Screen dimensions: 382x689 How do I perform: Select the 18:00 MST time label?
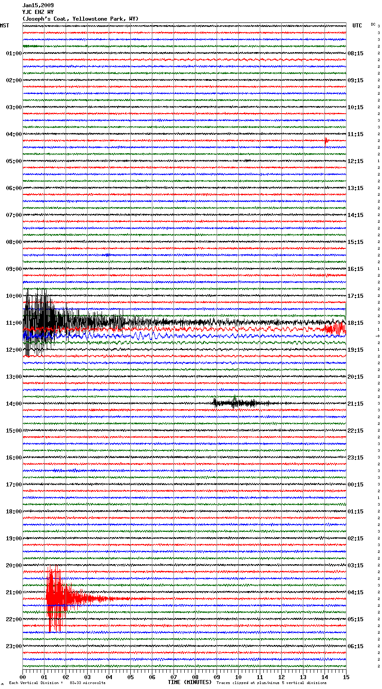[14, 512]
